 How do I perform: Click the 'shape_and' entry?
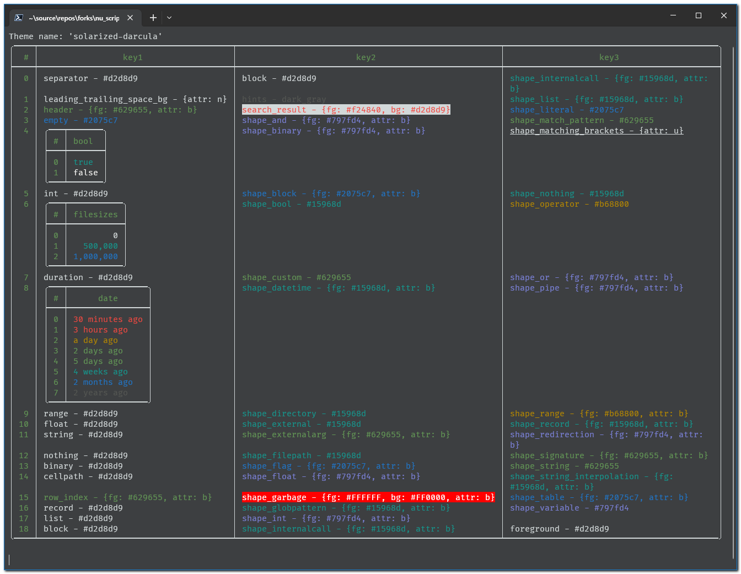[x=326, y=120]
